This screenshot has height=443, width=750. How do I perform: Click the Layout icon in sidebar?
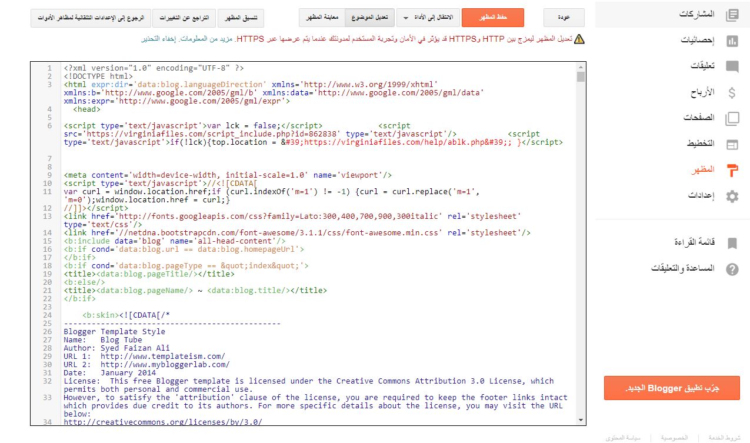[x=732, y=144]
